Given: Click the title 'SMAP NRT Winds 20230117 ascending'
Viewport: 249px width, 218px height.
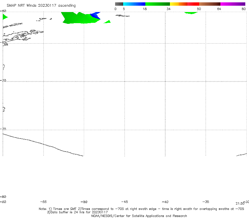Looking at the screenshot, I should click(41, 6).
